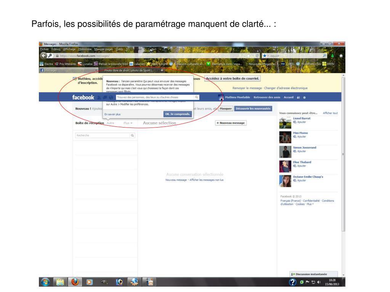Open Facebook notifications globe icon
The width and height of the screenshot is (390, 292).
click(111, 97)
